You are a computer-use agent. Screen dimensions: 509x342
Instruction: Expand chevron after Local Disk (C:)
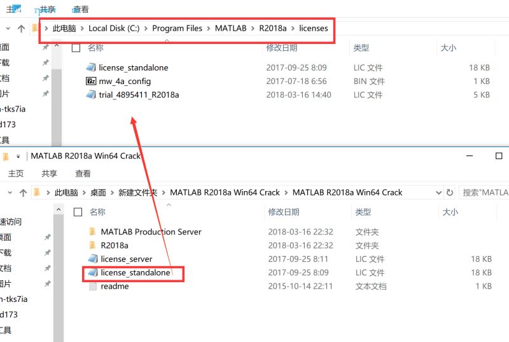pos(146,29)
